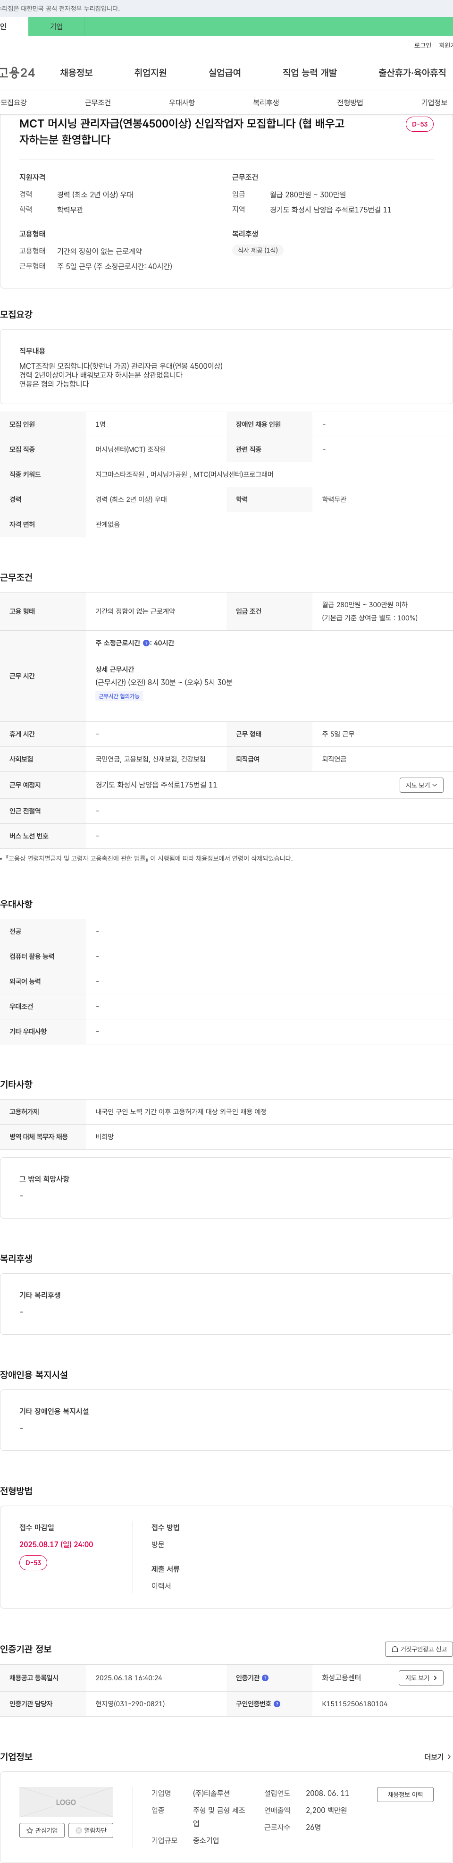Click the 기업규모 value 중소기업

206,1840
